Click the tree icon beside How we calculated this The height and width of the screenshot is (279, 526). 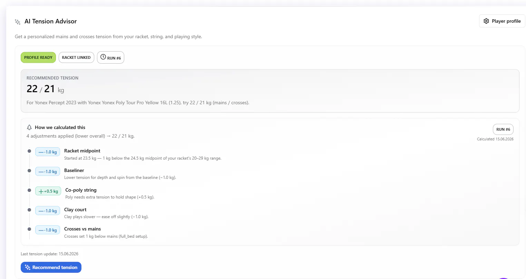click(29, 127)
